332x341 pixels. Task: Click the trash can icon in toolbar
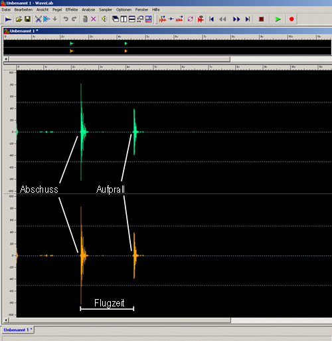(85, 19)
